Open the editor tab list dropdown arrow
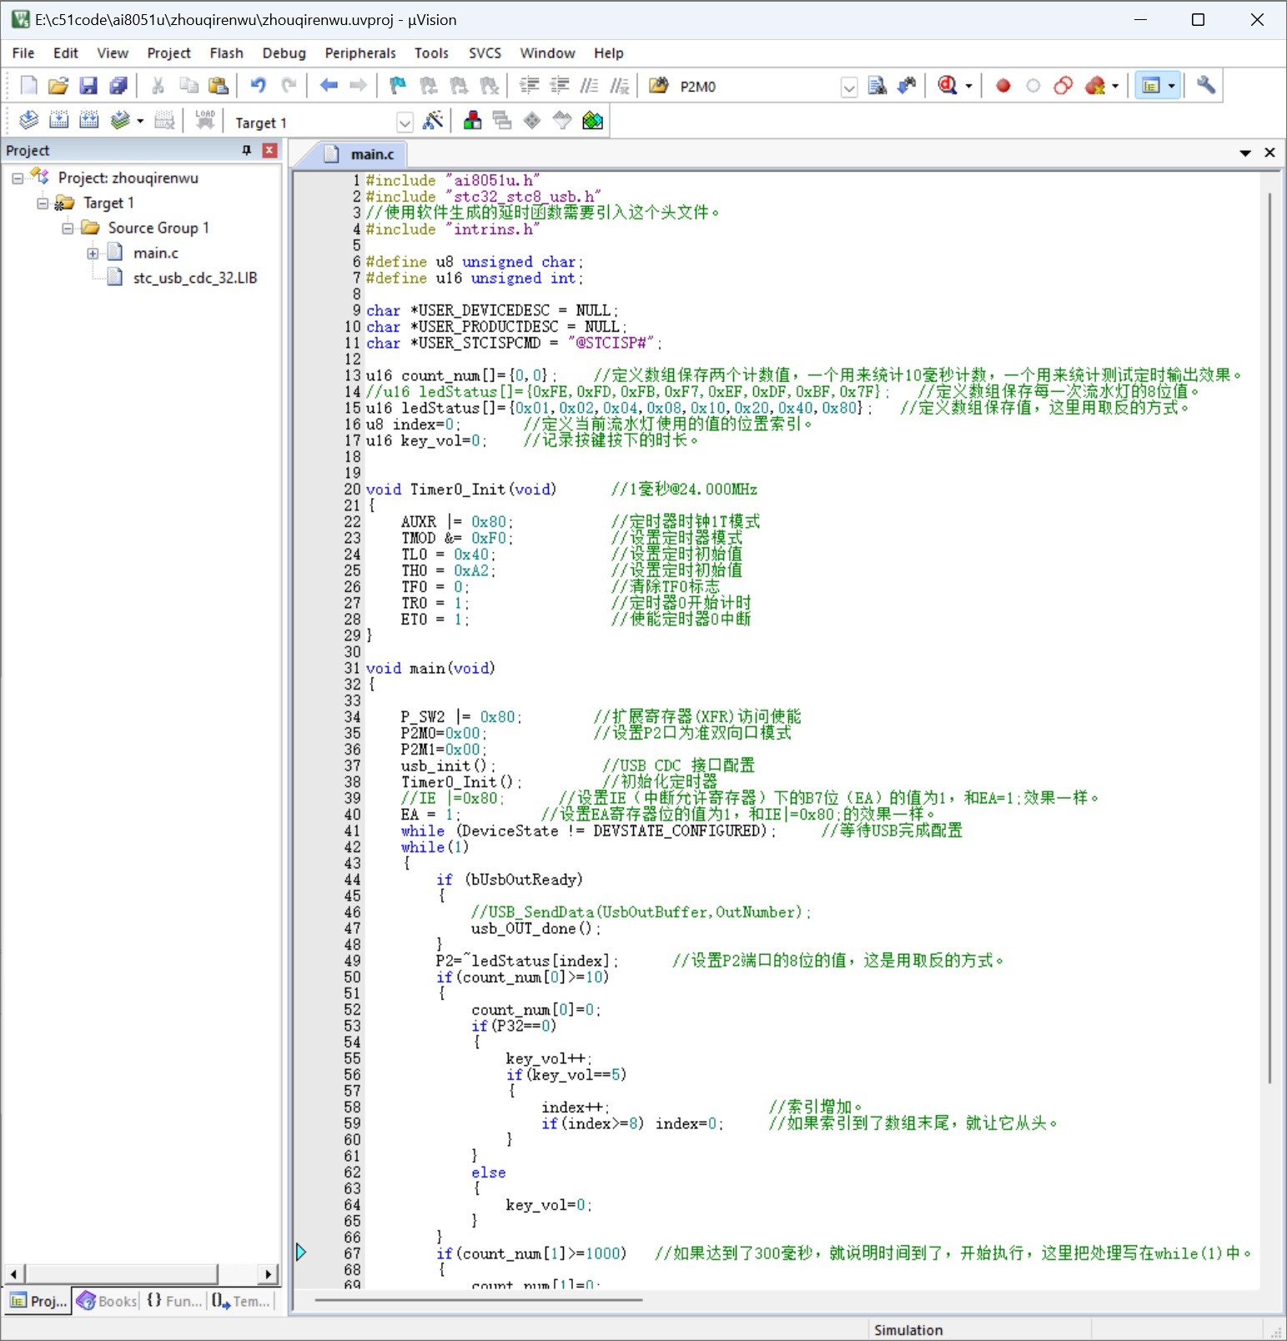Image resolution: width=1287 pixels, height=1341 pixels. pos(1245,153)
